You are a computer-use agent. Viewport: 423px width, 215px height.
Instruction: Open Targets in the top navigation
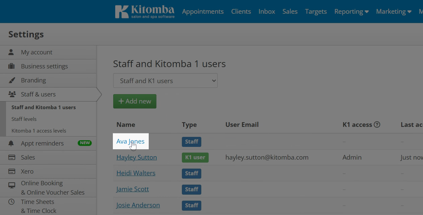point(316,11)
